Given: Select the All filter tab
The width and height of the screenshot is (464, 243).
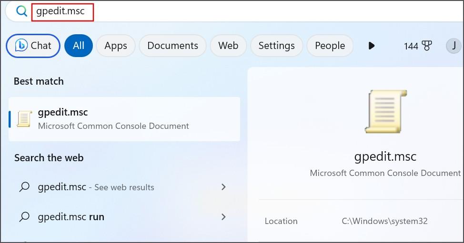Looking at the screenshot, I should pos(79,46).
